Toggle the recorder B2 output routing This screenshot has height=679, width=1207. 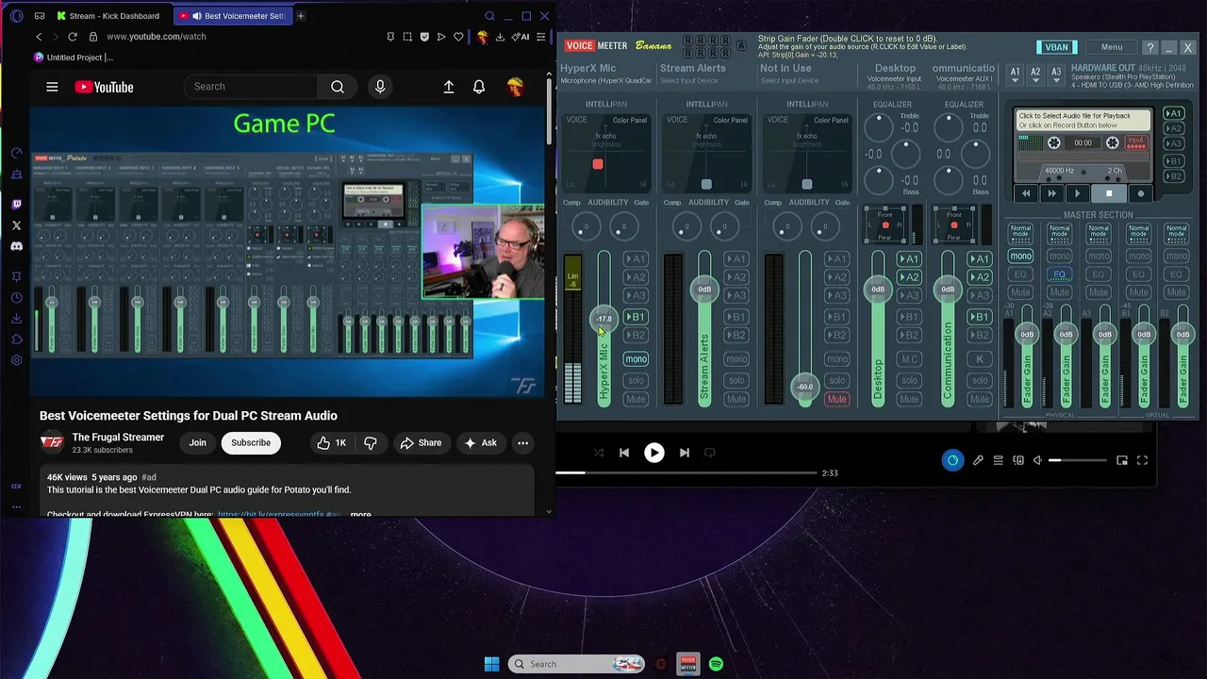pyautogui.click(x=1173, y=176)
